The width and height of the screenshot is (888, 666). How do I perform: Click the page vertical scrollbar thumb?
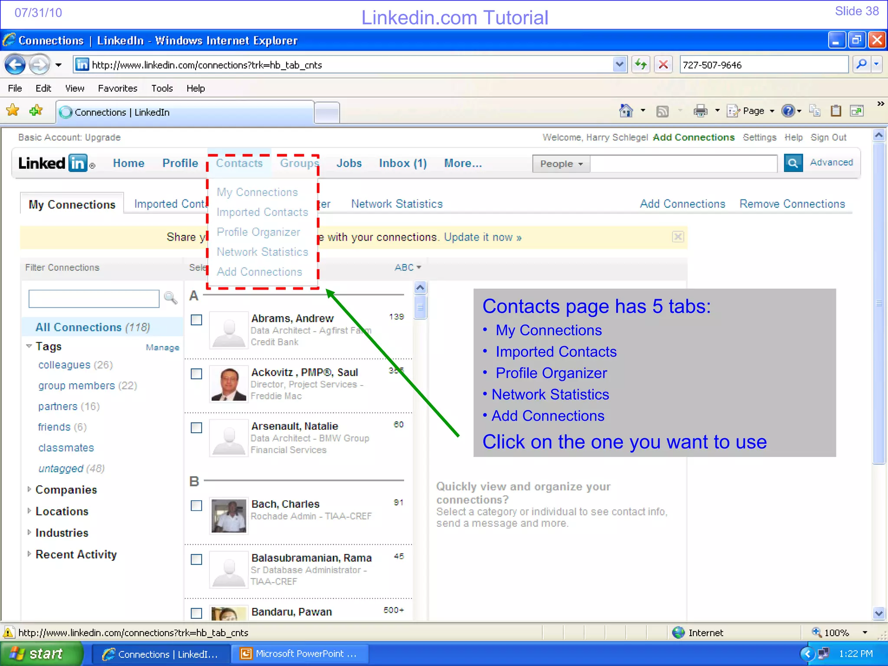pos(878,304)
